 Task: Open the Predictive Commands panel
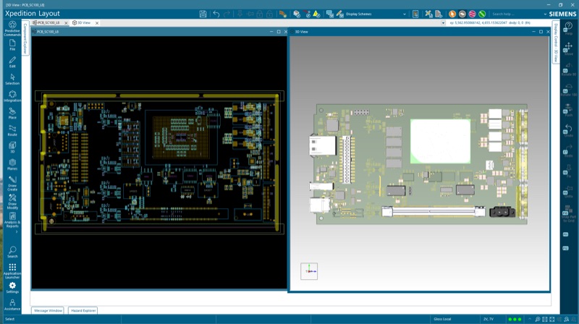pyautogui.click(x=12, y=28)
